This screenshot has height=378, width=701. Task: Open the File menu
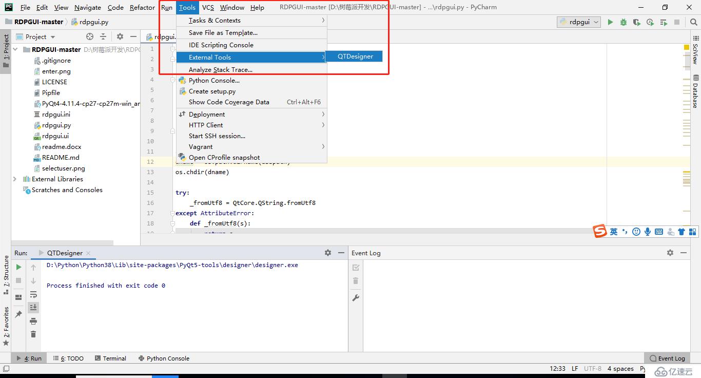25,7
